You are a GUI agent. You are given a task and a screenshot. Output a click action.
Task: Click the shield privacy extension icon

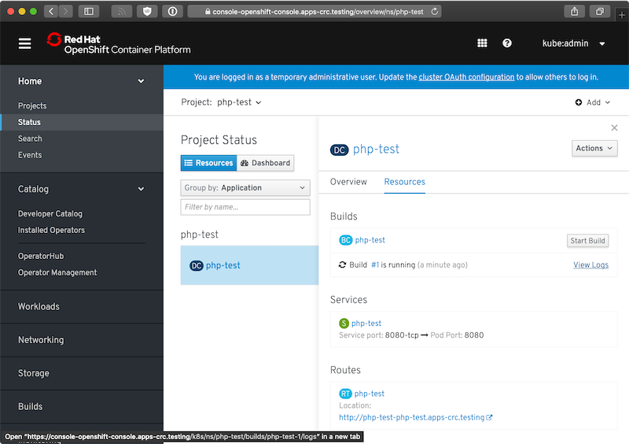coord(147,11)
